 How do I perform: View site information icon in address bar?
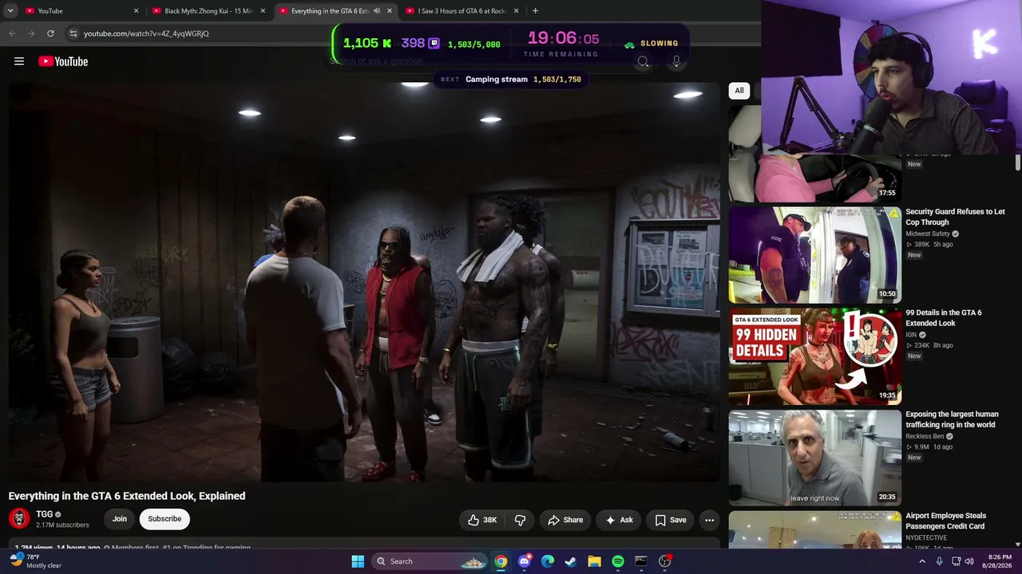[x=73, y=33]
